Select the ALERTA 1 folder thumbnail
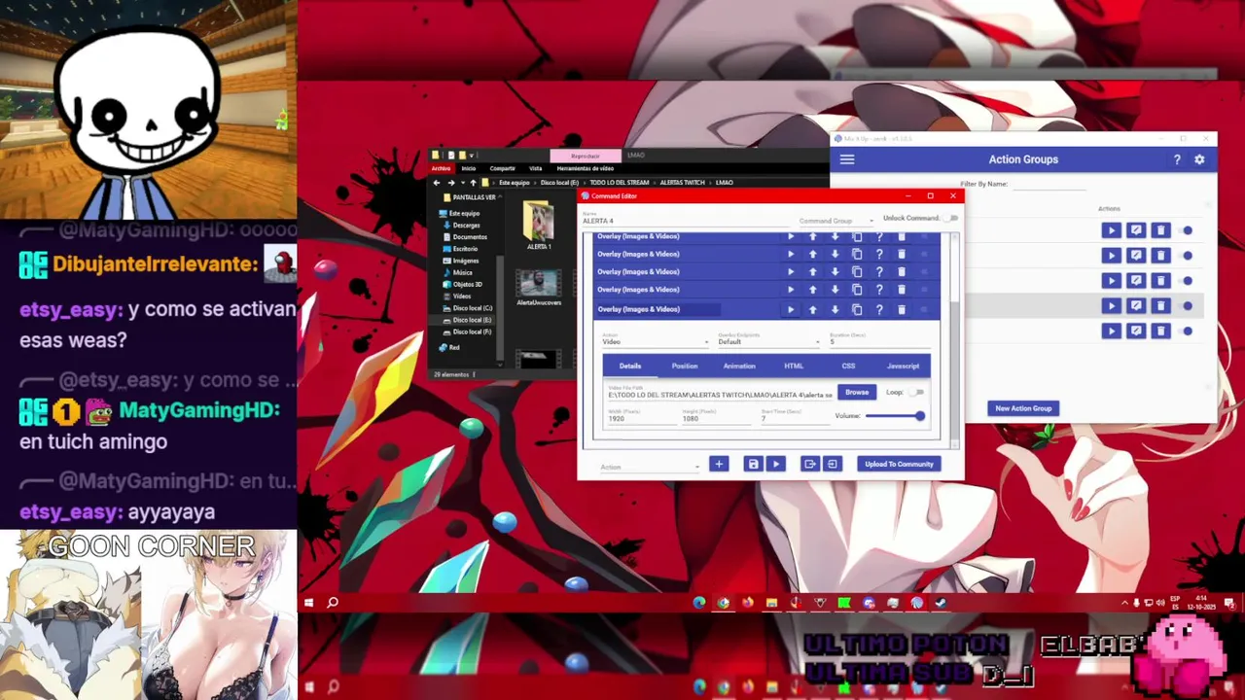The image size is (1245, 700). 539,226
